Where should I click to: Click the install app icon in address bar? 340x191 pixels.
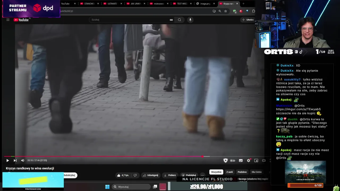tap(214, 11)
